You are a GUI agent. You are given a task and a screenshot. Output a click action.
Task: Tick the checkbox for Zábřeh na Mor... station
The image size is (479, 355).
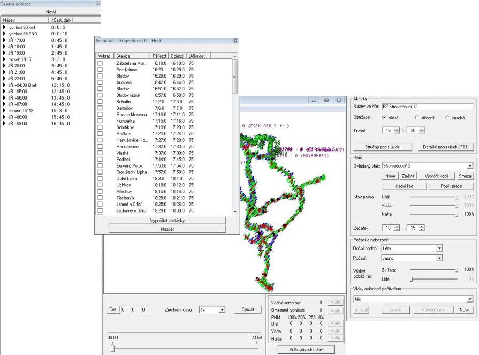100,63
